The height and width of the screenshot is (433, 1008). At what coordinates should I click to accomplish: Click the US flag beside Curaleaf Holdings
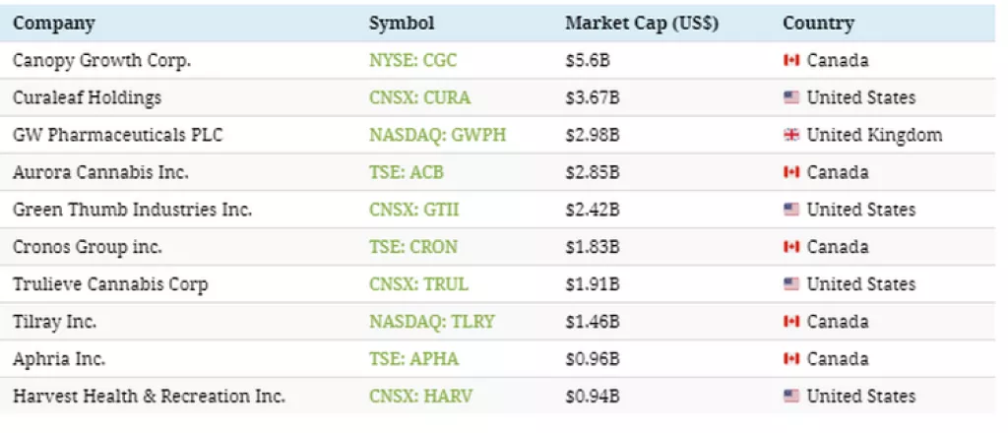click(x=789, y=97)
